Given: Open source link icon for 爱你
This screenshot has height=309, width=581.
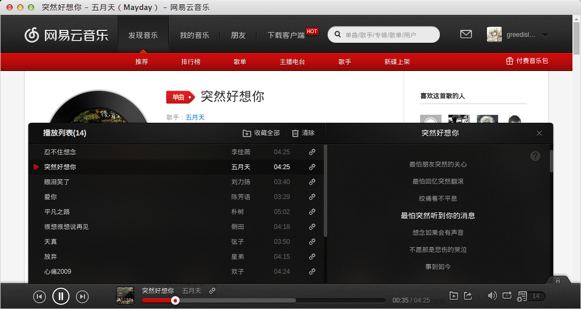Looking at the screenshot, I should pos(312,197).
